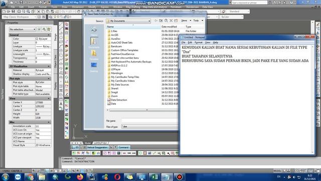Open Windows Start button
The width and height of the screenshot is (321, 181).
click(5, 177)
